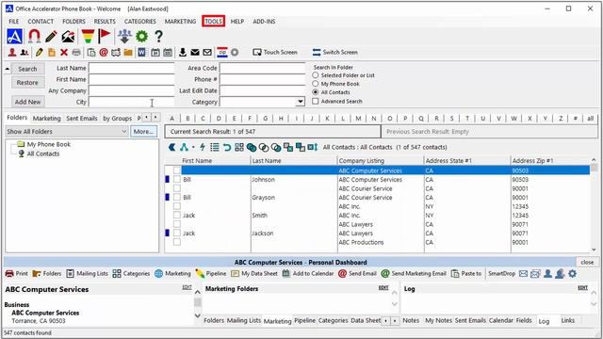This screenshot has height=339, width=603.
Task: Click the contact list scroll down arrow
Action: point(594,249)
